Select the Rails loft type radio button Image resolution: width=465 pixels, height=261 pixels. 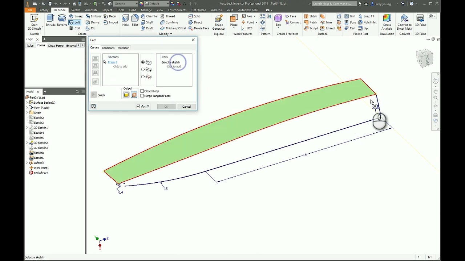tap(143, 62)
